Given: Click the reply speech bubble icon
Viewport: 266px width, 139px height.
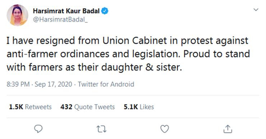Looking at the screenshot, I should 38,129.
